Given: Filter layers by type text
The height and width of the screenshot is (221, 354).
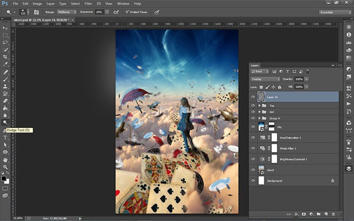Looking at the screenshot, I should click(288, 71).
